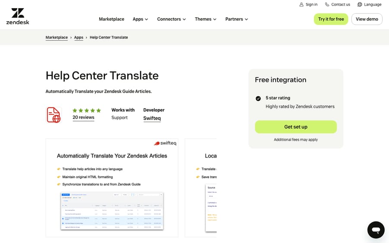The height and width of the screenshot is (243, 389).
Task: Click 'Highly rated by Zendesk customers' text
Action: tap(300, 107)
